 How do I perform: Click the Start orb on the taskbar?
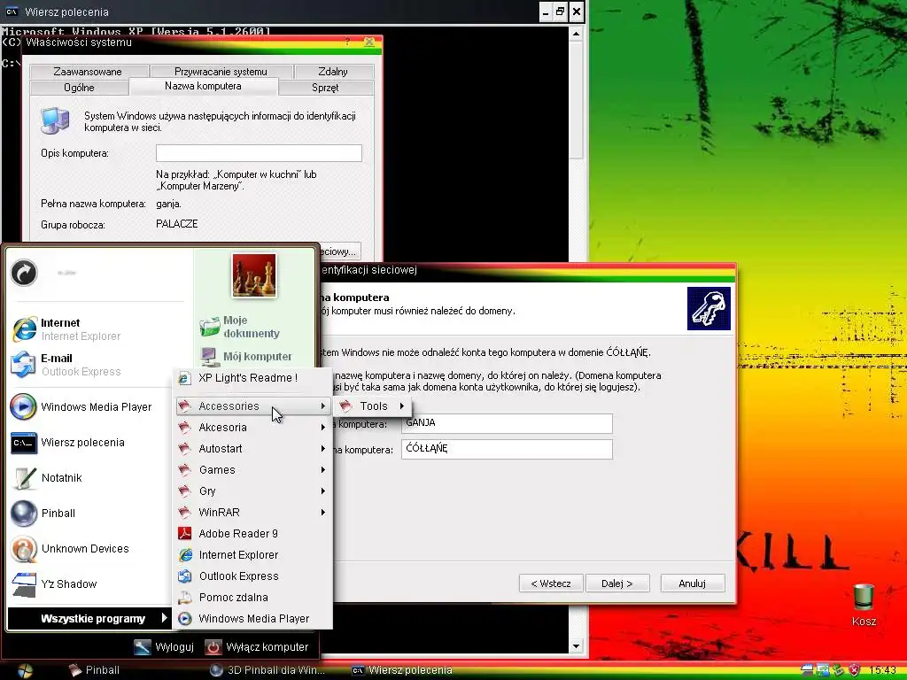[x=24, y=670]
